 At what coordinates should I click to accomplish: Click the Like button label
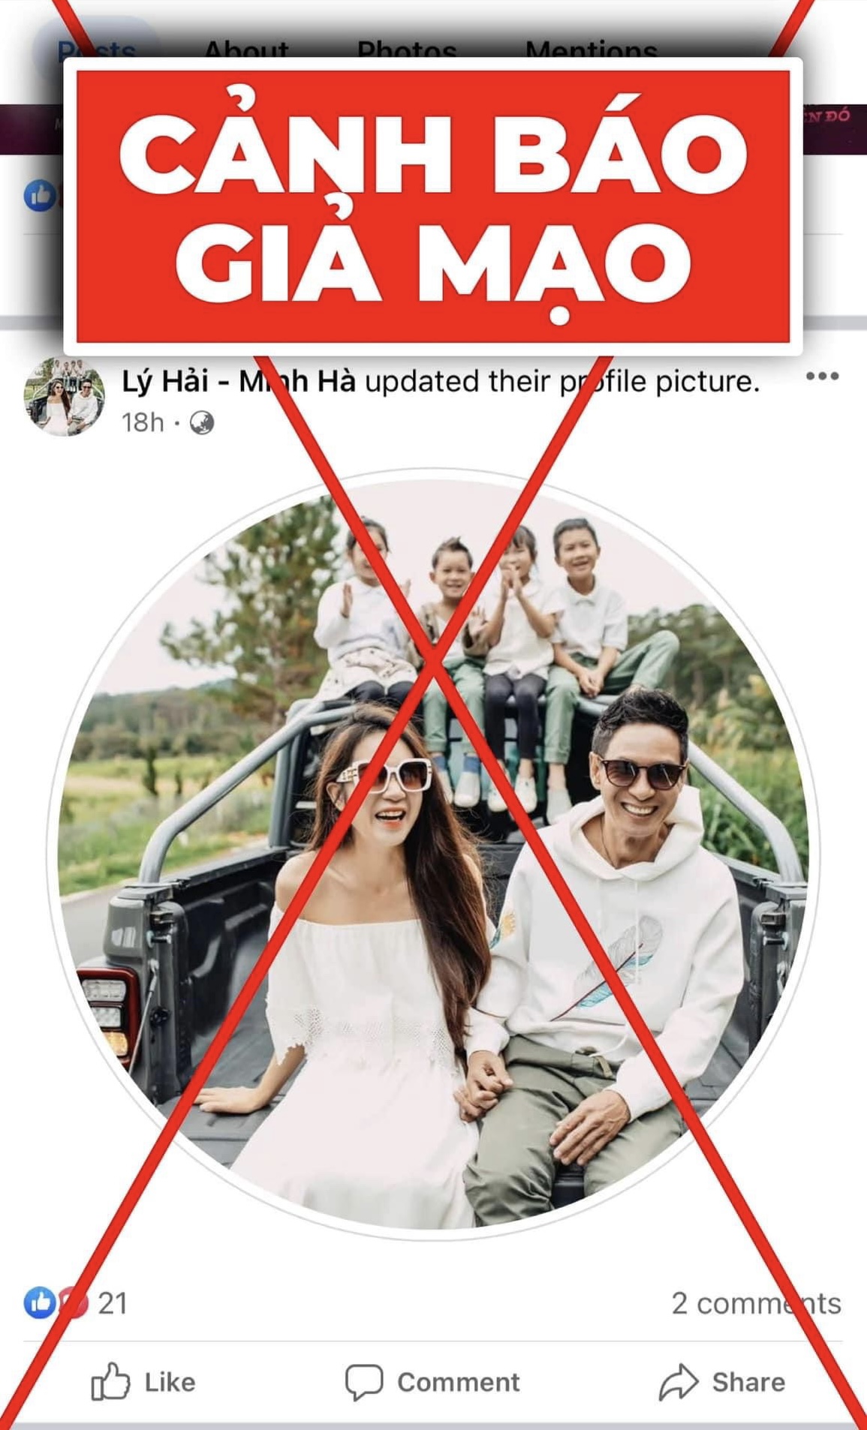[170, 1382]
